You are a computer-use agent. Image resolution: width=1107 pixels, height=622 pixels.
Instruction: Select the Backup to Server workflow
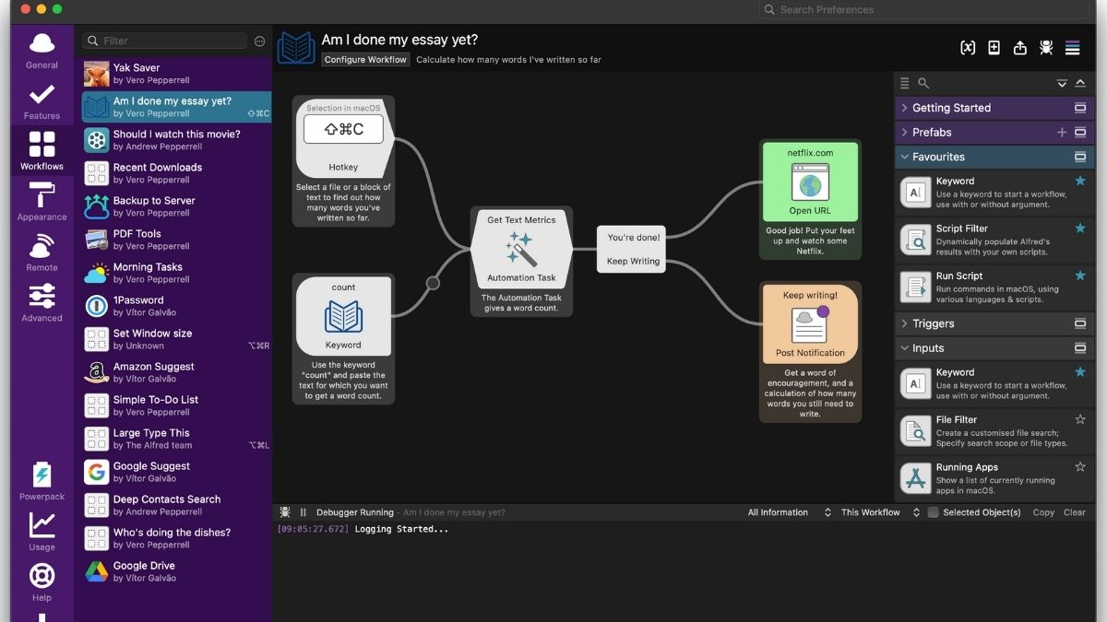tap(176, 206)
